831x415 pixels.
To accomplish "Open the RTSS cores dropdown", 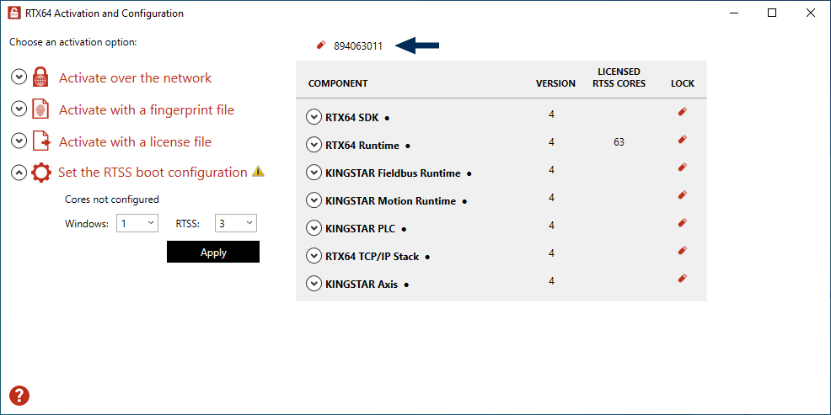I will (236, 223).
